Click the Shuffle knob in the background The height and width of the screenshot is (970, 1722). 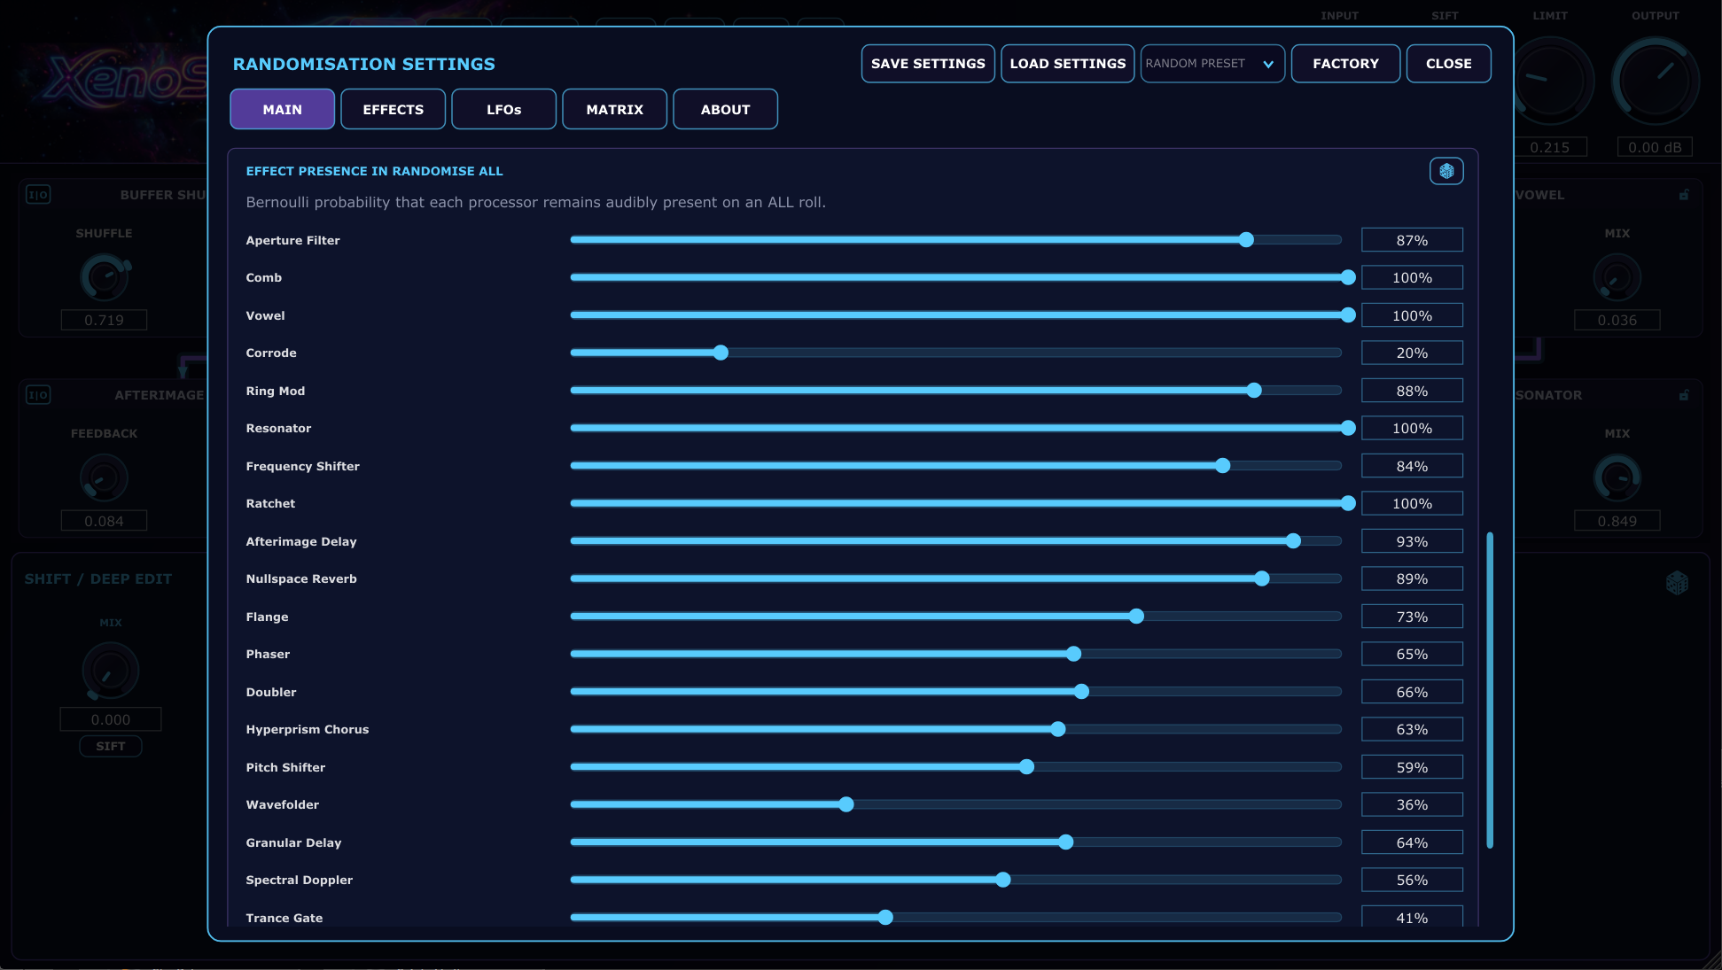(105, 277)
